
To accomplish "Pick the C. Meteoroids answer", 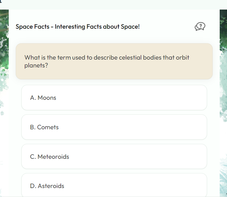I will click(x=114, y=157).
